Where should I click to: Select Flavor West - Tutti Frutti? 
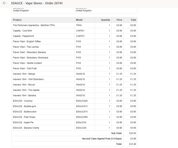[x=25, y=68]
